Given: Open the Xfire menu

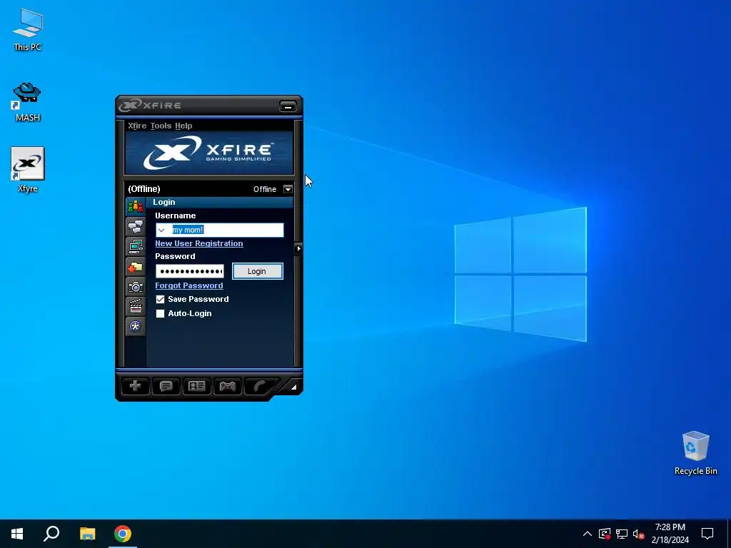Looking at the screenshot, I should tap(137, 126).
